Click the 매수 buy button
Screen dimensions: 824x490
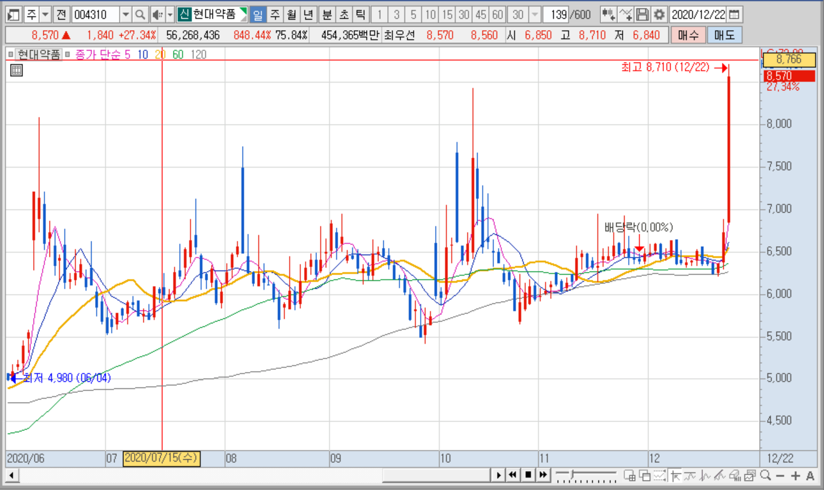tap(688, 35)
